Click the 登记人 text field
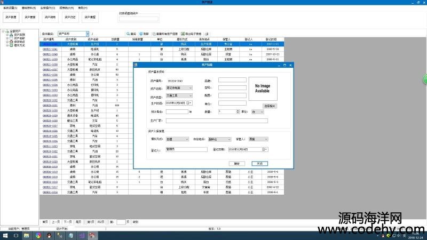The width and height of the screenshot is (427, 240). click(x=186, y=149)
